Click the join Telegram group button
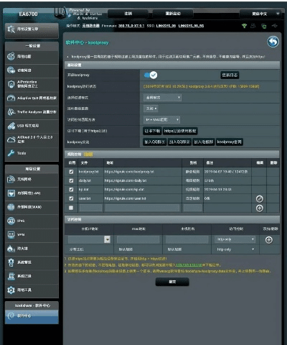This screenshot has height=345, width=287. click(204, 142)
